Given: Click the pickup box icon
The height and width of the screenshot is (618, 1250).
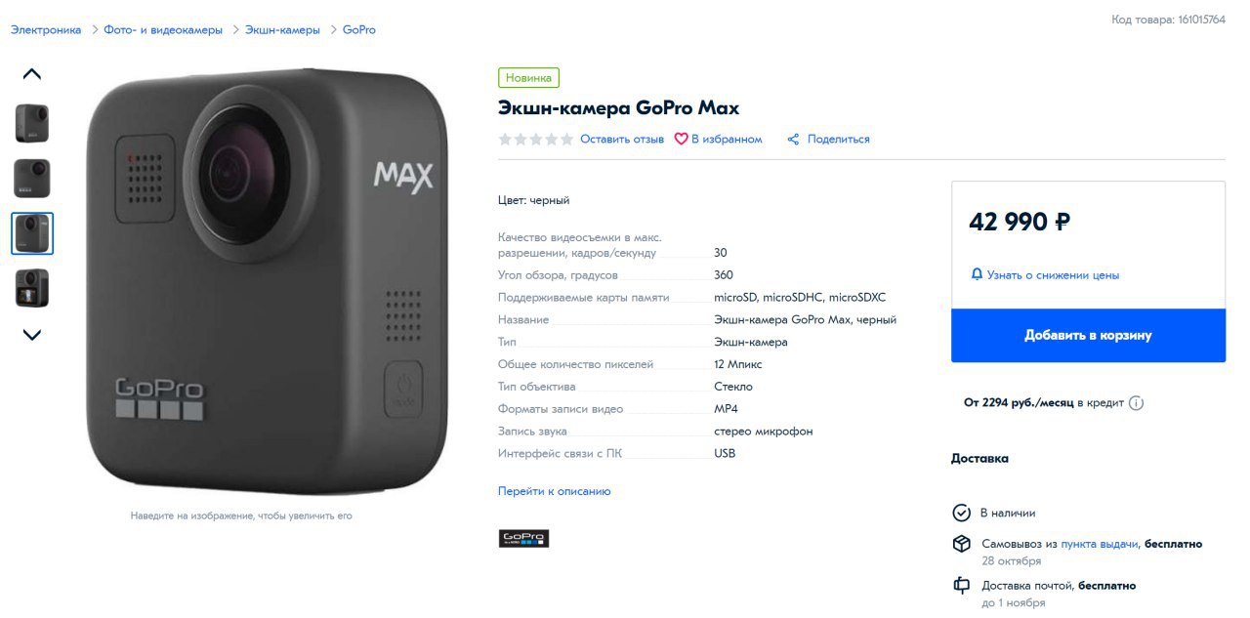Looking at the screenshot, I should pos(962,544).
